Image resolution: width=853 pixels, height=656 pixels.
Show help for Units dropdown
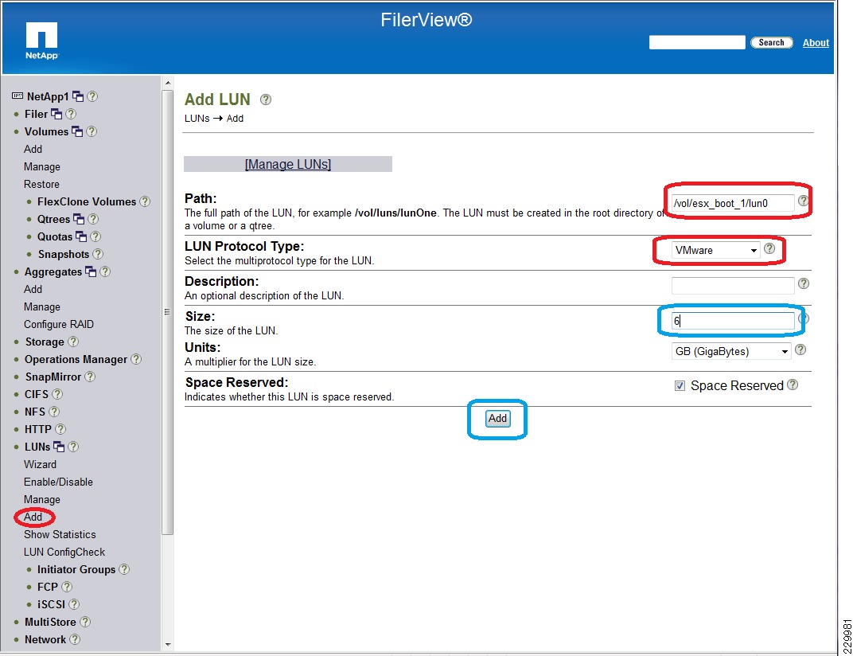800,350
